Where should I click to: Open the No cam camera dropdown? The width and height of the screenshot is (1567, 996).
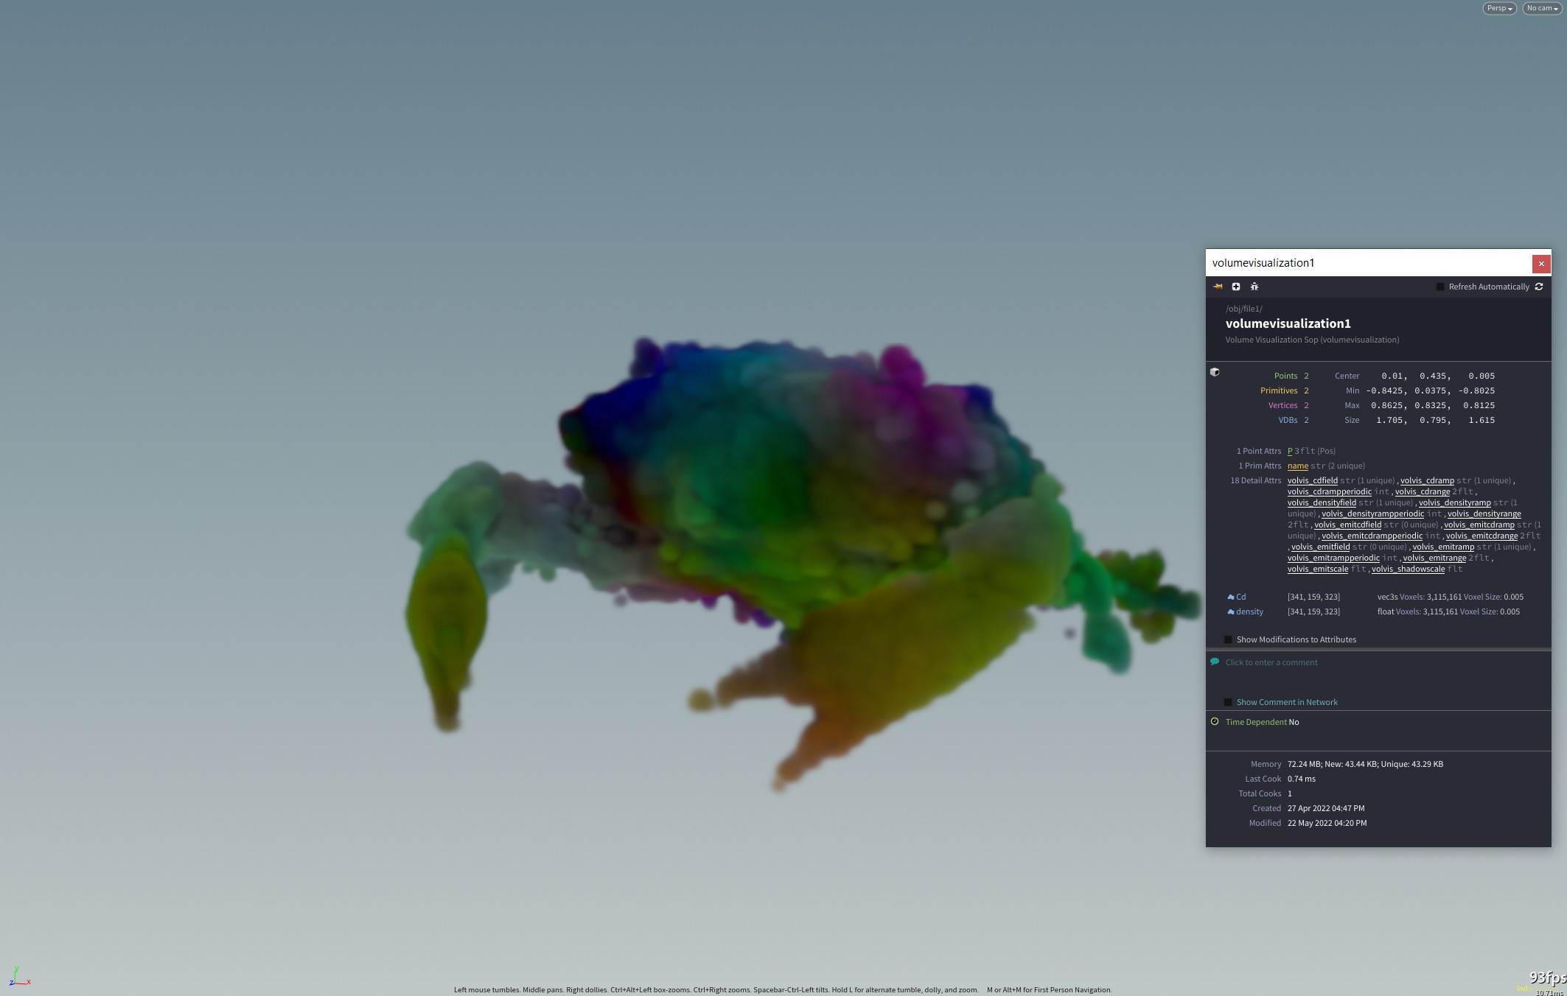pyautogui.click(x=1541, y=8)
